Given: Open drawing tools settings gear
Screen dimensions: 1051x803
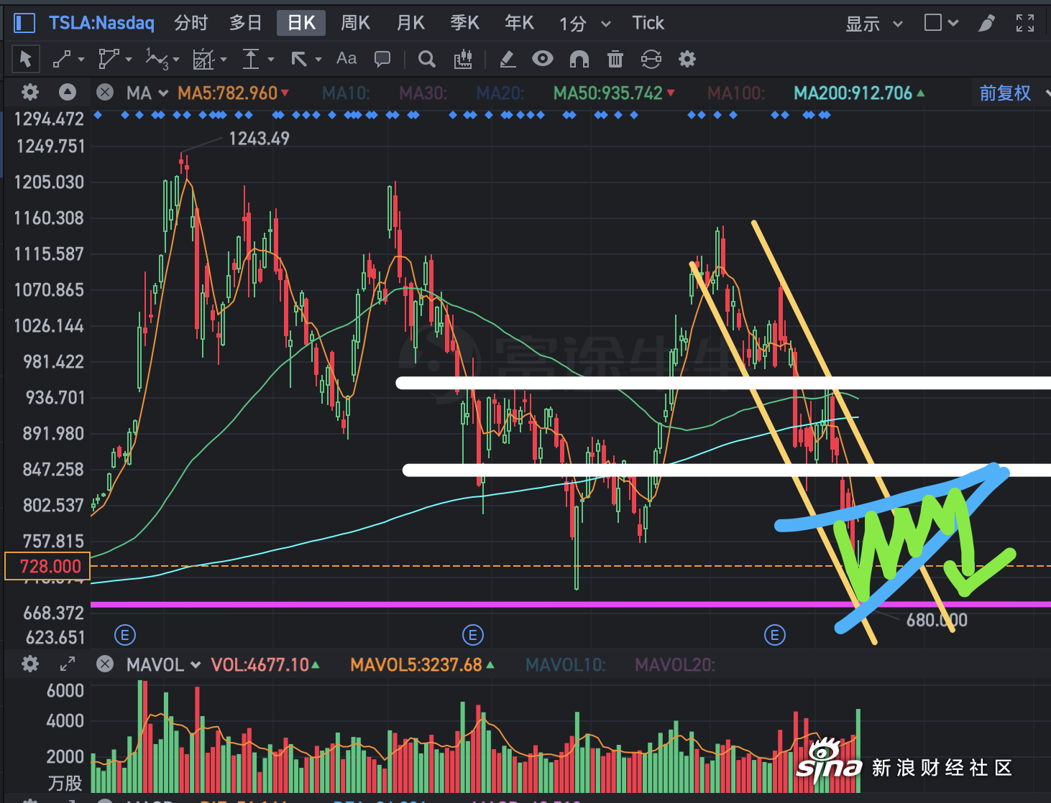Looking at the screenshot, I should pyautogui.click(x=687, y=59).
